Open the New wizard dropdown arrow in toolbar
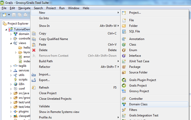This screenshot has height=120, width=191. [9, 15]
